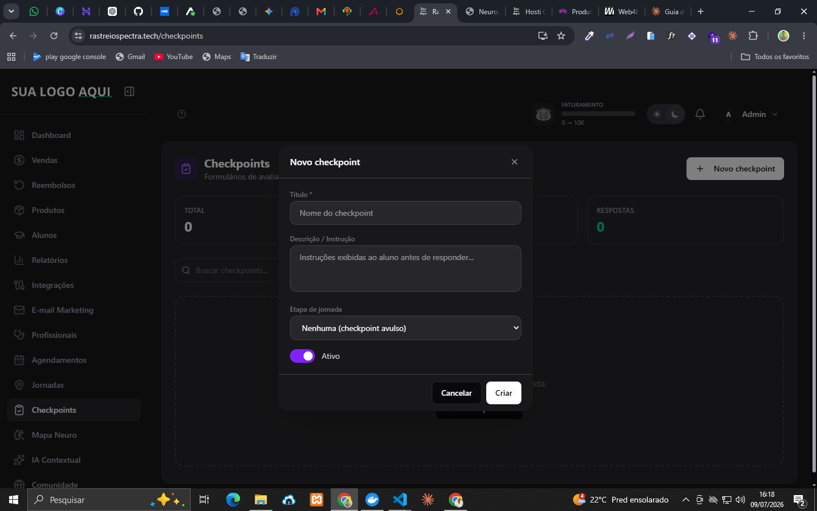The height and width of the screenshot is (511, 817).
Task: Expand the Admin user menu
Action: tap(751, 114)
